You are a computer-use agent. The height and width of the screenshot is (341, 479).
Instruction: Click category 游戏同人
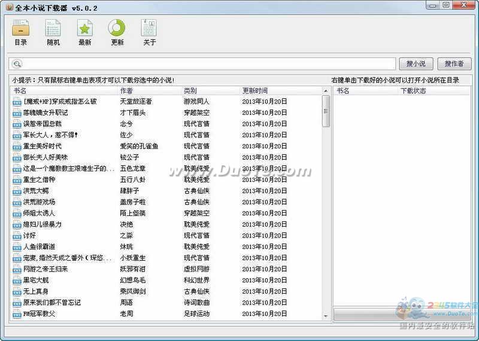196,102
